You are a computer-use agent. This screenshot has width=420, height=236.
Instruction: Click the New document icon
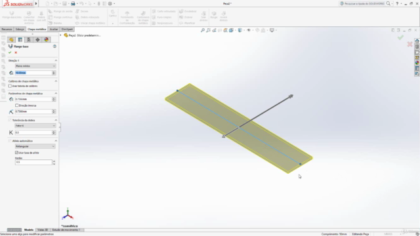pyautogui.click(x=47, y=3)
